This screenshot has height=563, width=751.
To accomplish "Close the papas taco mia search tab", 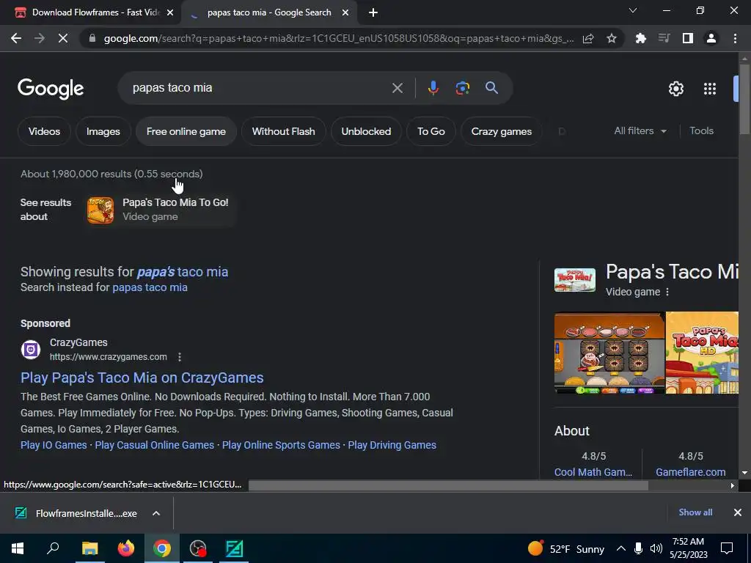I will (345, 12).
